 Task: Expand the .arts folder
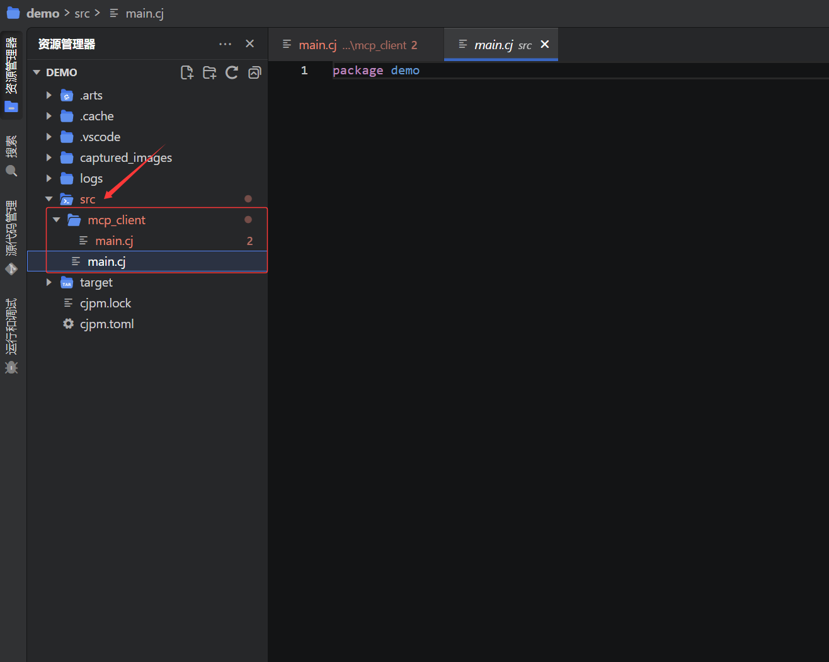pos(49,95)
